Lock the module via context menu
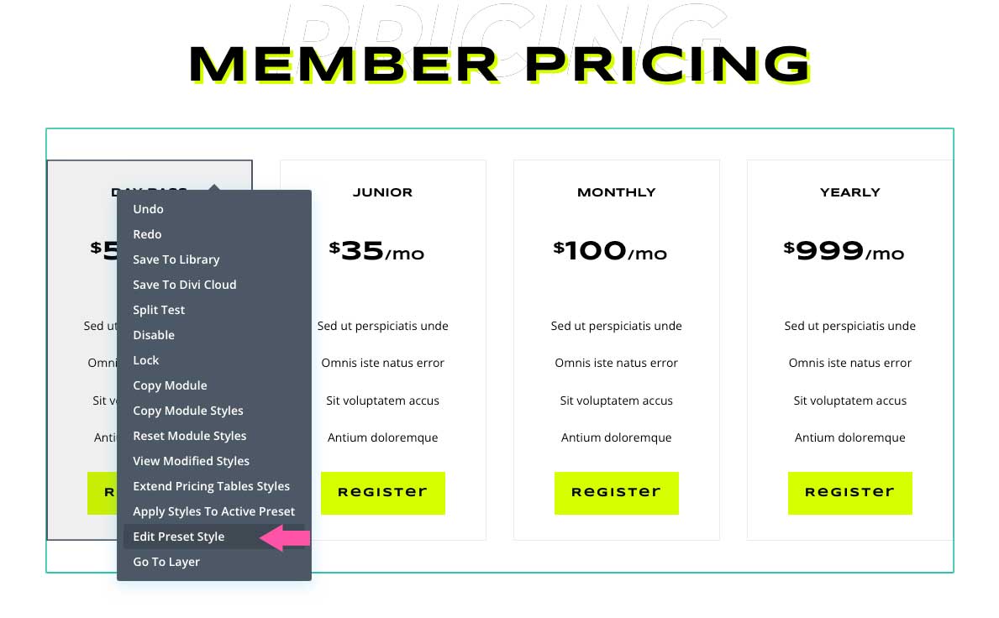 tap(146, 360)
